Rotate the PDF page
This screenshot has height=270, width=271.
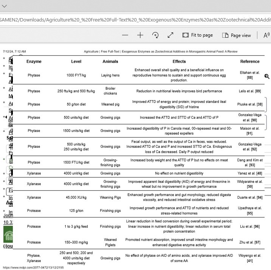pyautogui.click(x=155, y=35)
